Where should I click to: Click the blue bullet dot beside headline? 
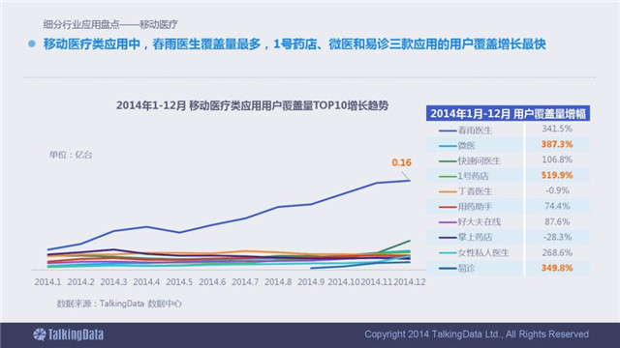[32, 43]
